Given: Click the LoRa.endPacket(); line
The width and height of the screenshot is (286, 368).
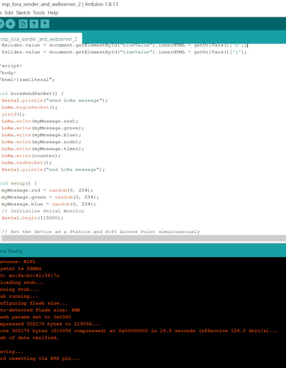Looking at the screenshot, I should point(26,163).
